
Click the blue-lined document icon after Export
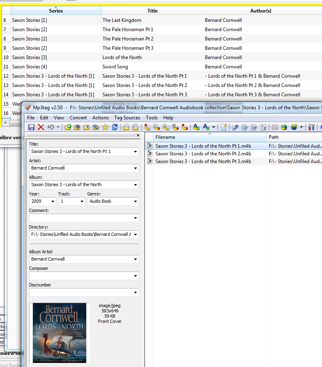(244, 127)
